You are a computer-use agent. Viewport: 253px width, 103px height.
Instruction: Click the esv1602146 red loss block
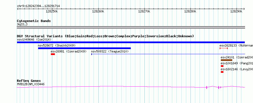tap(222, 72)
